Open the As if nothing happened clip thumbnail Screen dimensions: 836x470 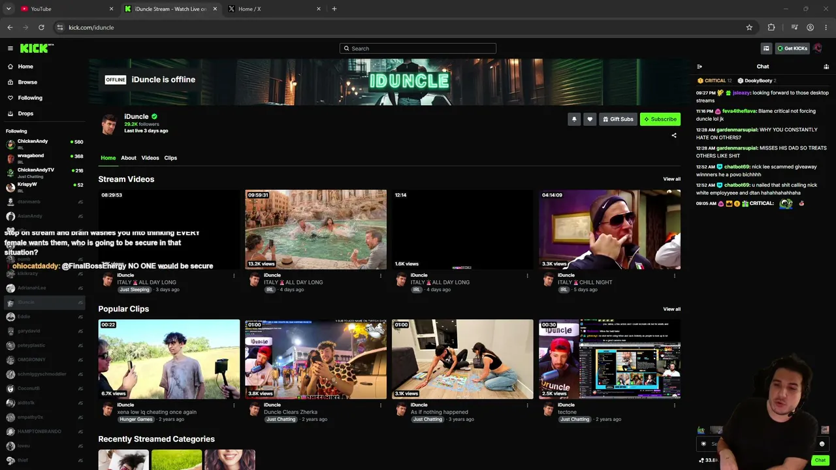point(462,359)
